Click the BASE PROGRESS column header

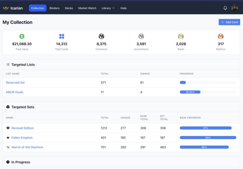point(190,118)
